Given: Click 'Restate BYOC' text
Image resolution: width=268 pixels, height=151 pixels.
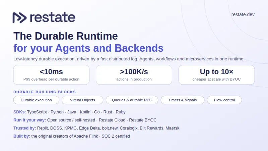Looking at the screenshot, I should [x=143, y=120].
